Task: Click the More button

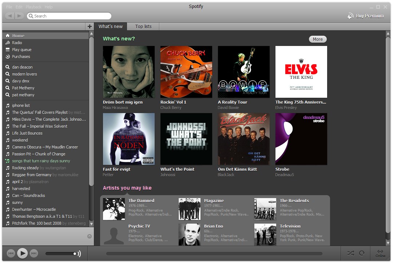Action: (318, 39)
